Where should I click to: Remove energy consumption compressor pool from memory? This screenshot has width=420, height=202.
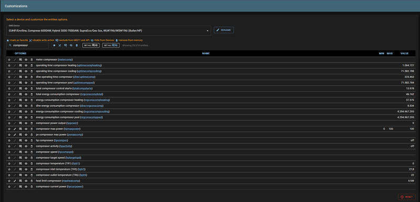click(31, 117)
